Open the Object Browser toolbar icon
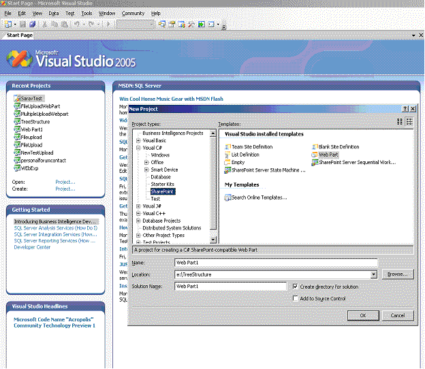The image size is (425, 369). (182, 25)
